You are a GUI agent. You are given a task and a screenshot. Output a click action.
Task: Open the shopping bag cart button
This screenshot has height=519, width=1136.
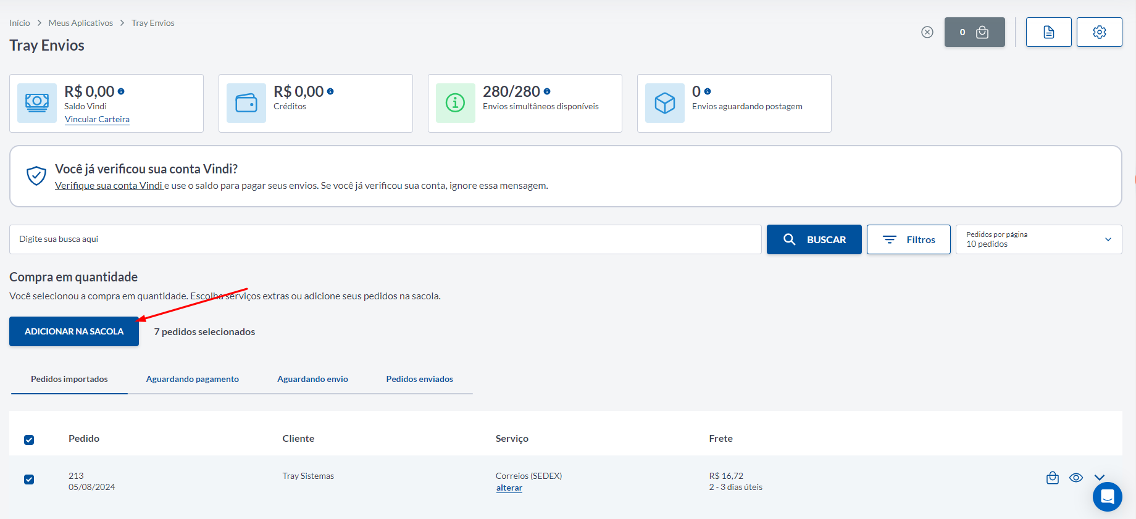pos(975,32)
